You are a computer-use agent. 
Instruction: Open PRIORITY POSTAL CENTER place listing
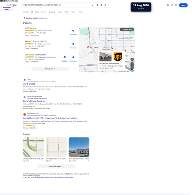point(36,42)
